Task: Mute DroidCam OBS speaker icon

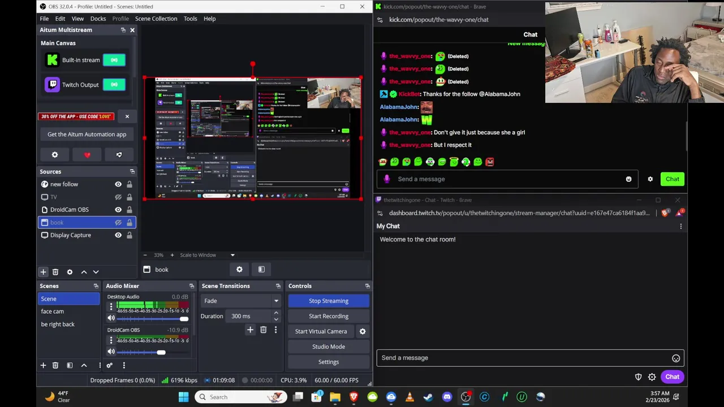Action: point(111,352)
